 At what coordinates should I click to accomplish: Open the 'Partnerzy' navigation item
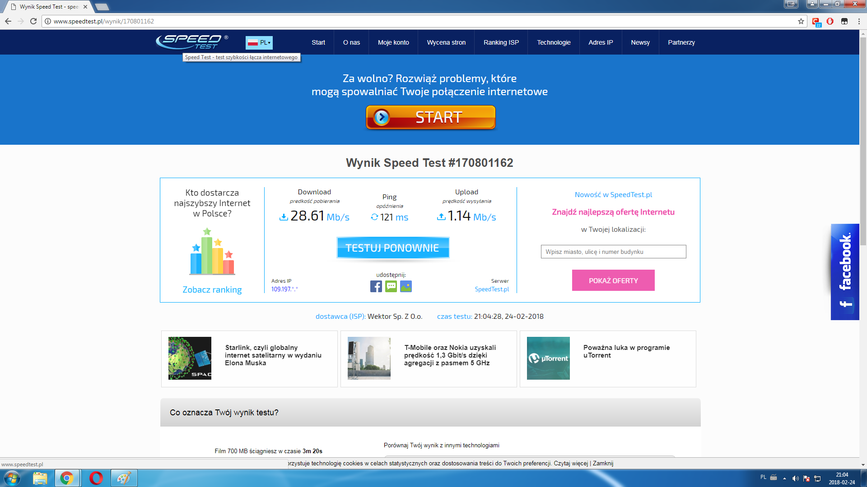coord(681,42)
